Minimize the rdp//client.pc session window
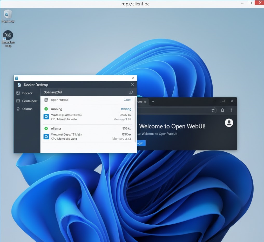The width and height of the screenshot is (264, 242). 242,4
